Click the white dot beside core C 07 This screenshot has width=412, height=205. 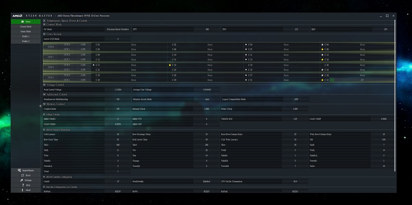point(246,49)
